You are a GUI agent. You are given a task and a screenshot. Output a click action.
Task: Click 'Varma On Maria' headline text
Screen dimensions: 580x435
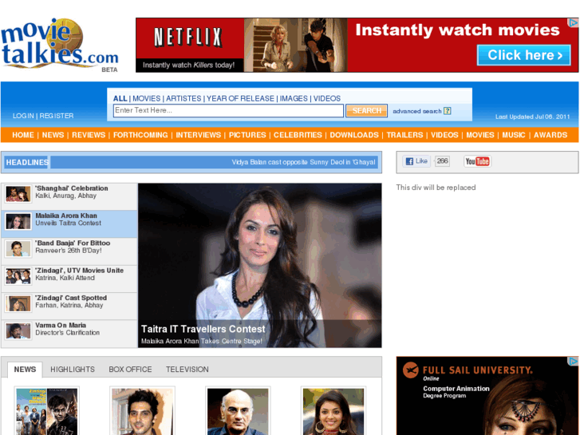coord(61,326)
